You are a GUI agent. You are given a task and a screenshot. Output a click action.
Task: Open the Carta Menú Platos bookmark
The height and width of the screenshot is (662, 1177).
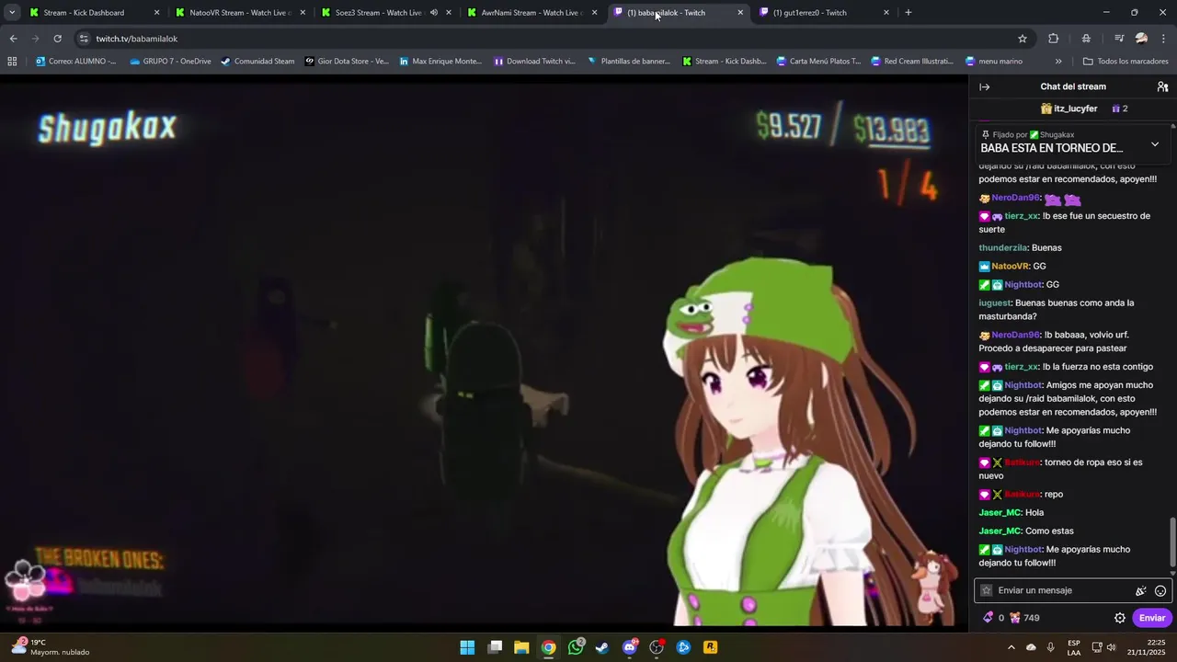click(818, 62)
